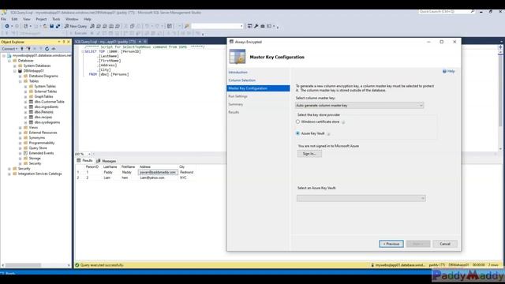Go to the Column Selection step link
Image resolution: width=505 pixels, height=284 pixels.
242,80
